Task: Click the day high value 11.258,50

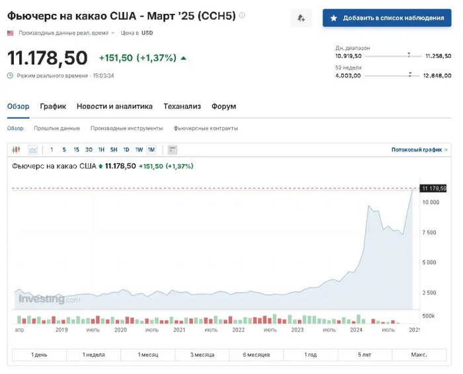Action: pyautogui.click(x=438, y=56)
